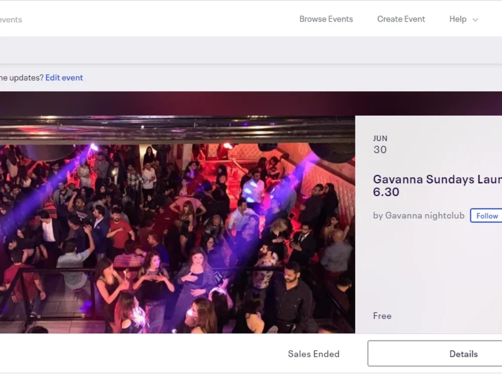Open the Edit event link
Viewport: 502px width, 377px height.
tap(64, 77)
